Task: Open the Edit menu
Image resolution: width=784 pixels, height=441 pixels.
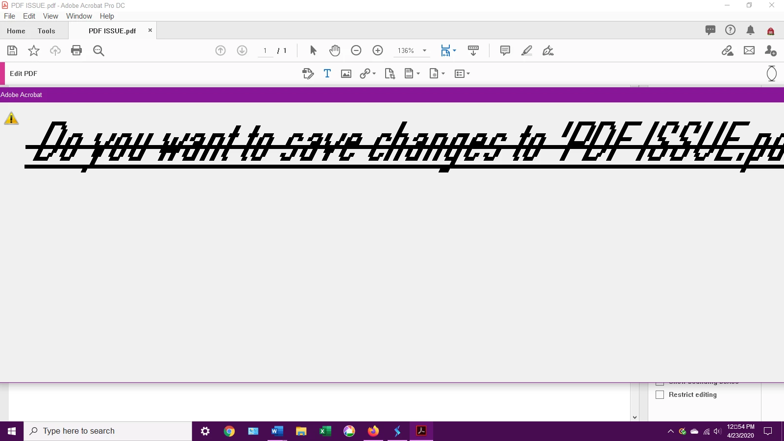Action: click(x=29, y=16)
